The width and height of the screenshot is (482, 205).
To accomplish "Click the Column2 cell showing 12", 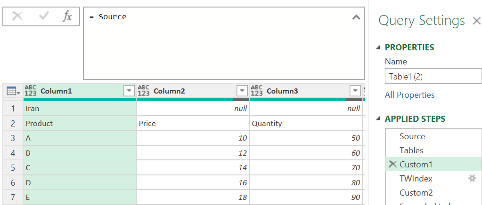I will pyautogui.click(x=193, y=153).
